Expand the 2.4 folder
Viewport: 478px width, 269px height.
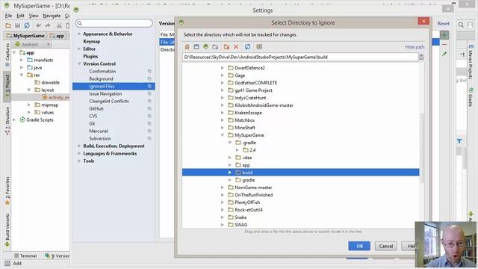(x=238, y=150)
